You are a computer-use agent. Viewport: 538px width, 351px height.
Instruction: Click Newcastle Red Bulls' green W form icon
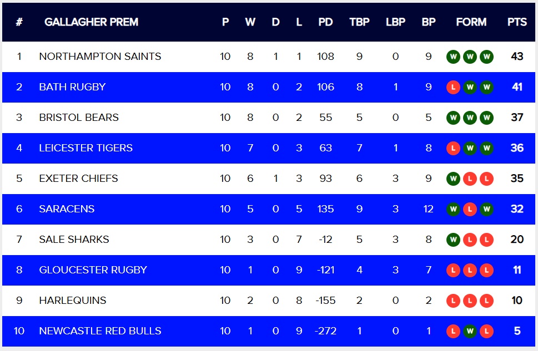(470, 331)
